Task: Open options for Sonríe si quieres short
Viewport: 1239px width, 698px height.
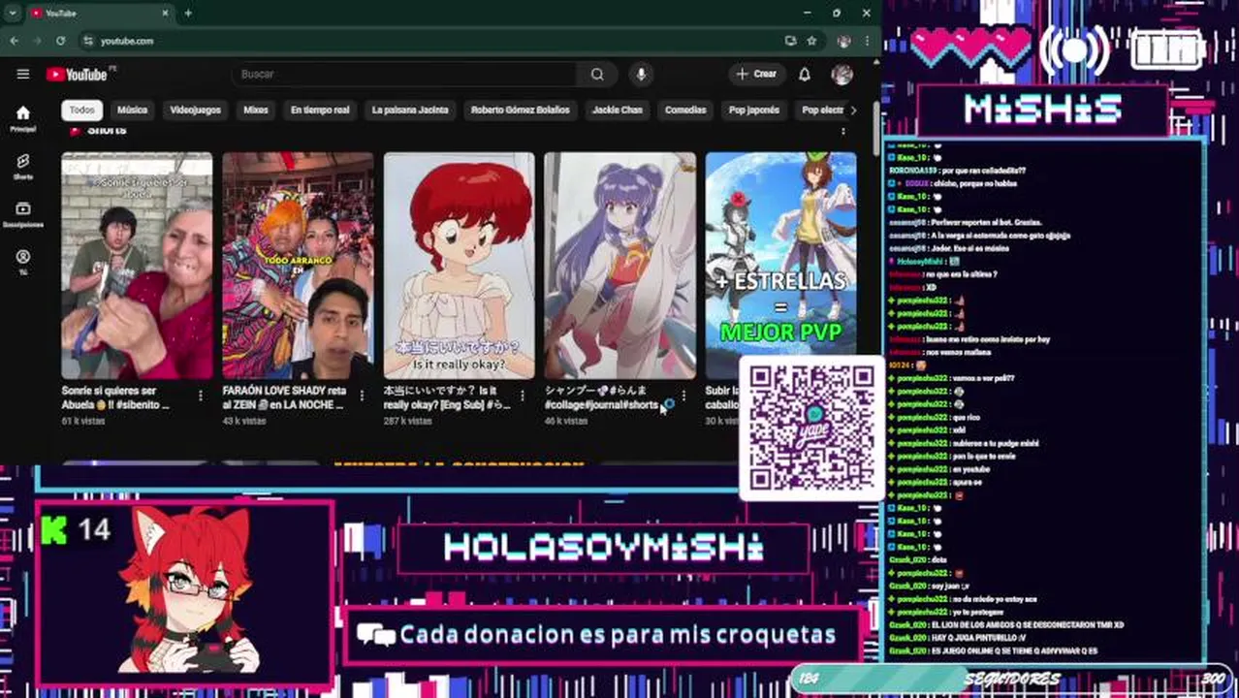Action: point(201,396)
